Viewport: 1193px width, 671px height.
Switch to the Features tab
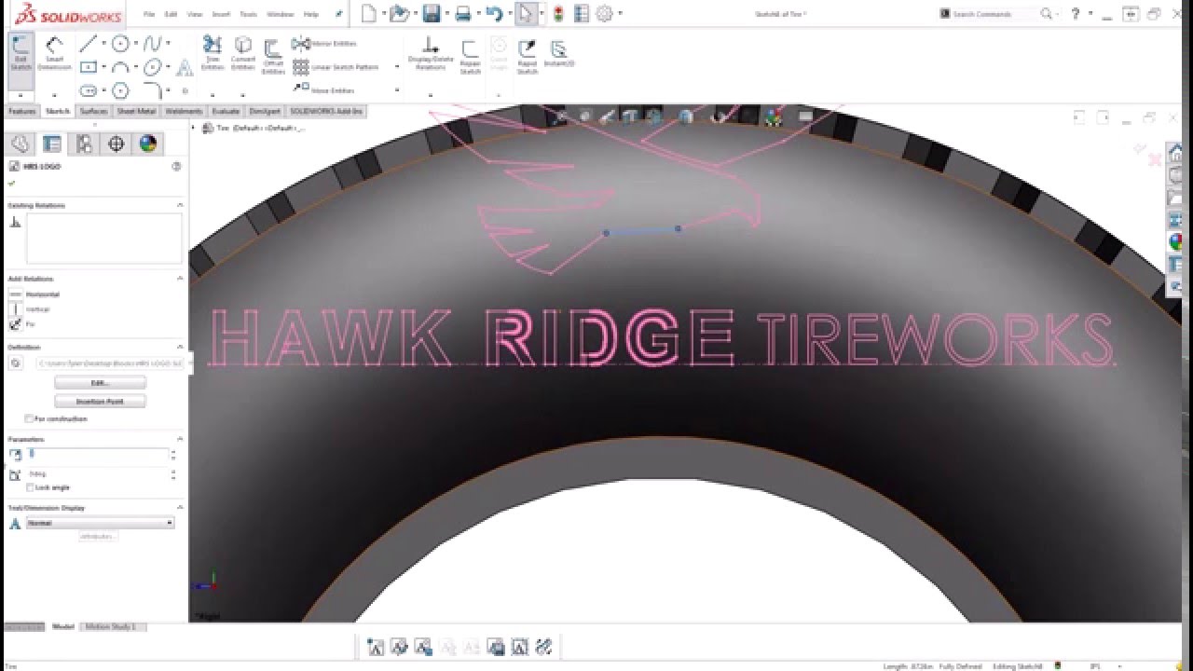tap(21, 111)
